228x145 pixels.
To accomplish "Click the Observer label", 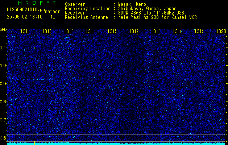I will pos(75,4).
